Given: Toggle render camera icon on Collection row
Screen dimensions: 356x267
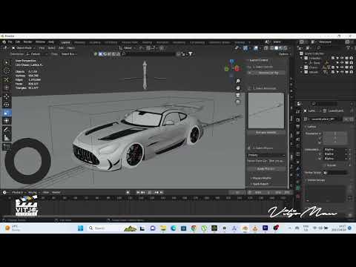Looking at the screenshot, I should point(351,58).
